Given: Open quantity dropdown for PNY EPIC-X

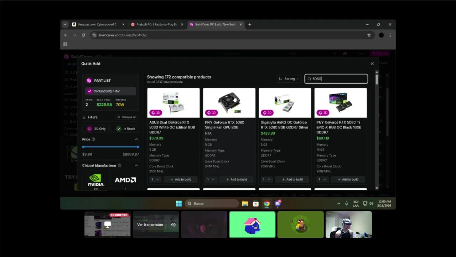Looking at the screenshot, I should (x=322, y=179).
